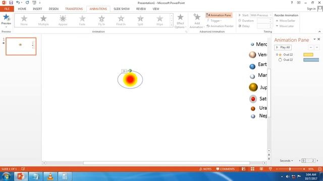Image resolution: width=323 pixels, height=181 pixels.
Task: Open Windows Start button
Action: [6, 176]
